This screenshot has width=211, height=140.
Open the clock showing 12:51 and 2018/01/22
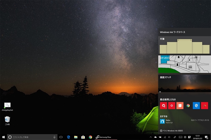pyautogui.click(x=198, y=137)
